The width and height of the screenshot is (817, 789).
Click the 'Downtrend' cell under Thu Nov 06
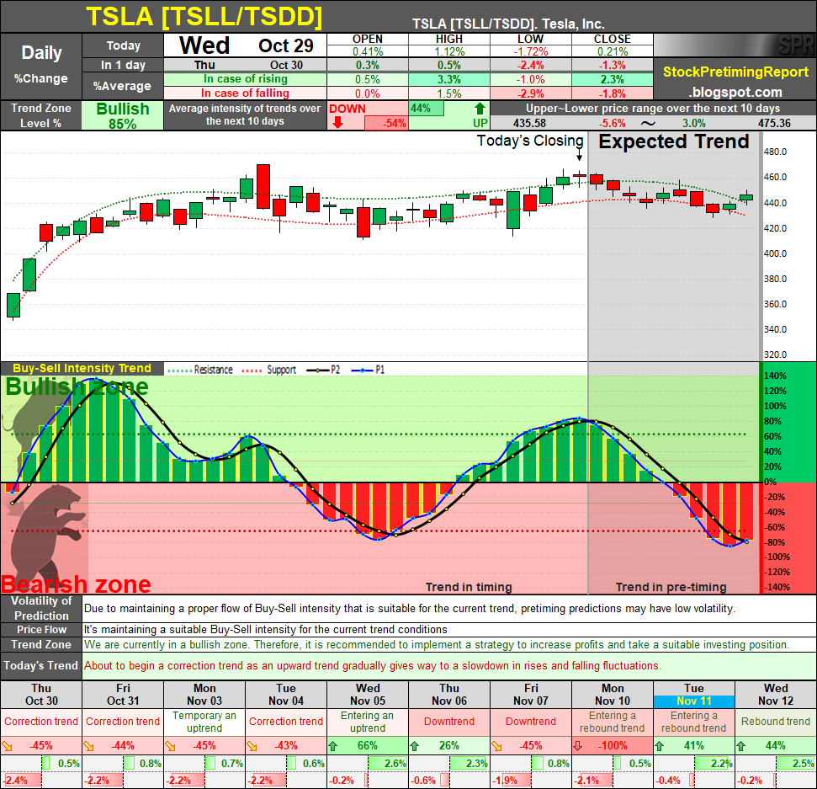coord(448,722)
